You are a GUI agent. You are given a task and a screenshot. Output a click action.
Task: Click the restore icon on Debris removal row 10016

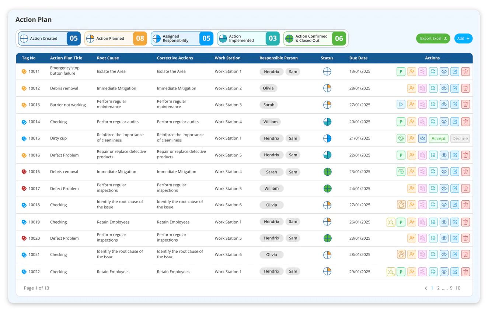[x=401, y=172]
